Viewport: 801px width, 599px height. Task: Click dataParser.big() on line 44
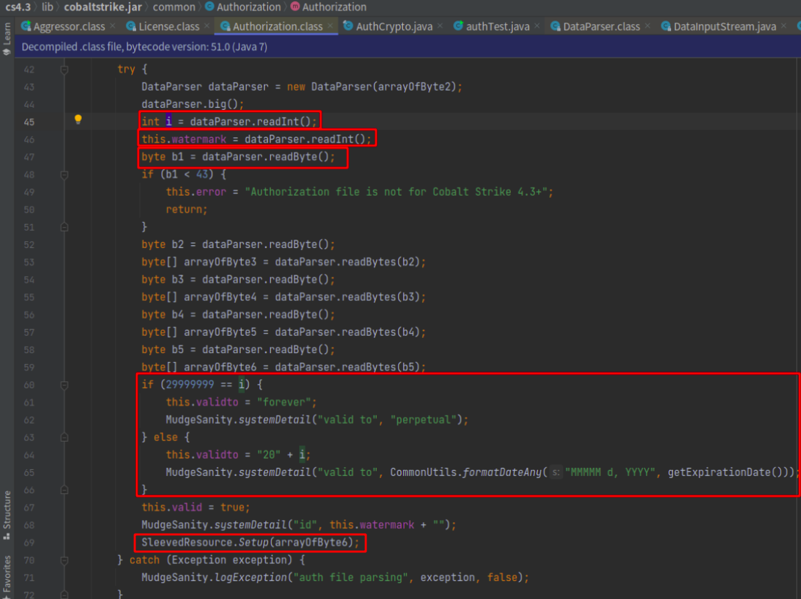tap(193, 104)
